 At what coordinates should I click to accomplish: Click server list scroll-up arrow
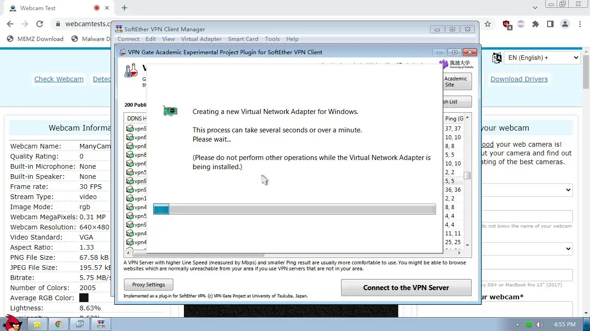pos(467,118)
